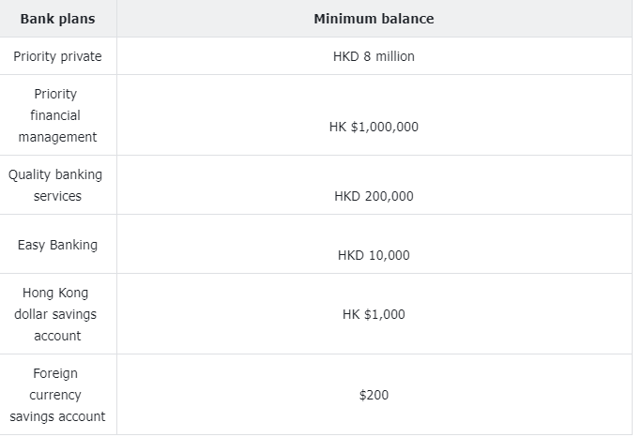Select the Quality banking services cell
The width and height of the screenshot is (642, 437).
[x=58, y=185]
